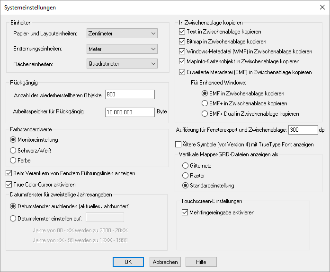Expand the Flächeneinheiten combo box showing Quadratmeter
Viewport: 330px width, 272px height.
tap(122, 64)
